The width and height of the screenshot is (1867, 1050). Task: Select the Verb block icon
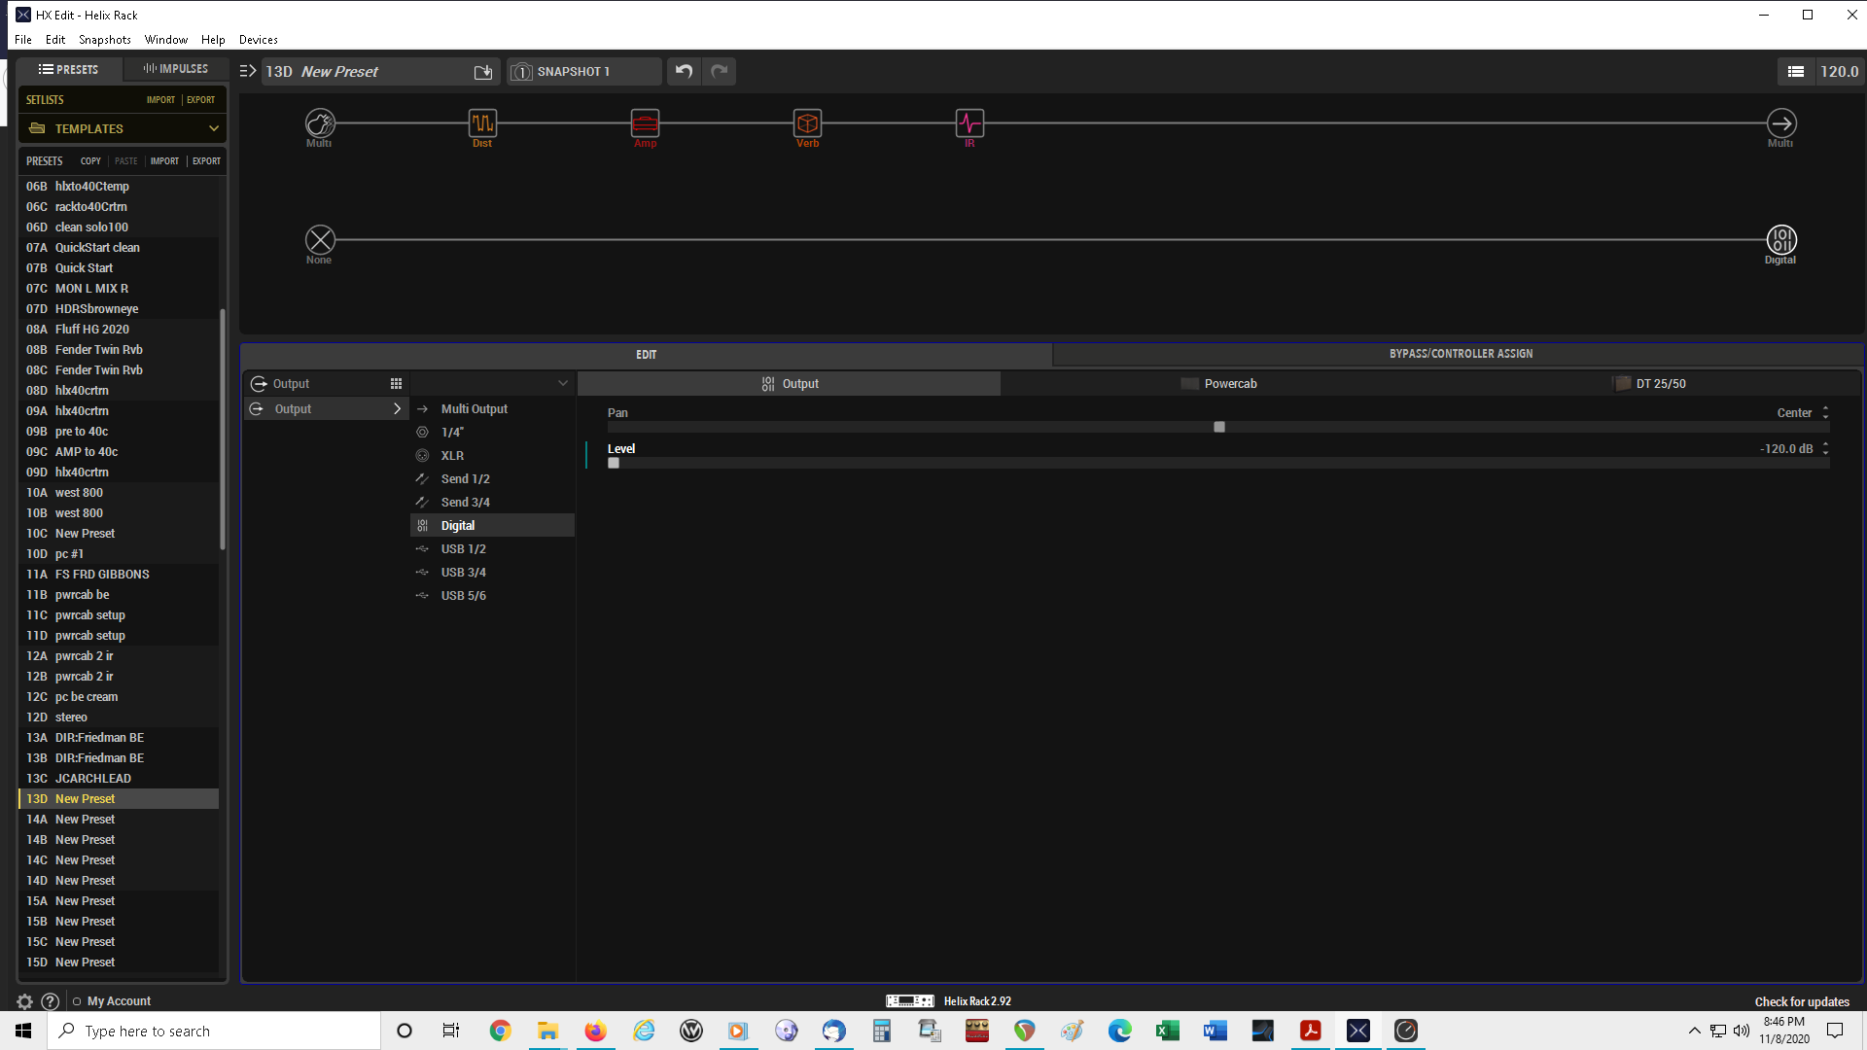point(807,123)
